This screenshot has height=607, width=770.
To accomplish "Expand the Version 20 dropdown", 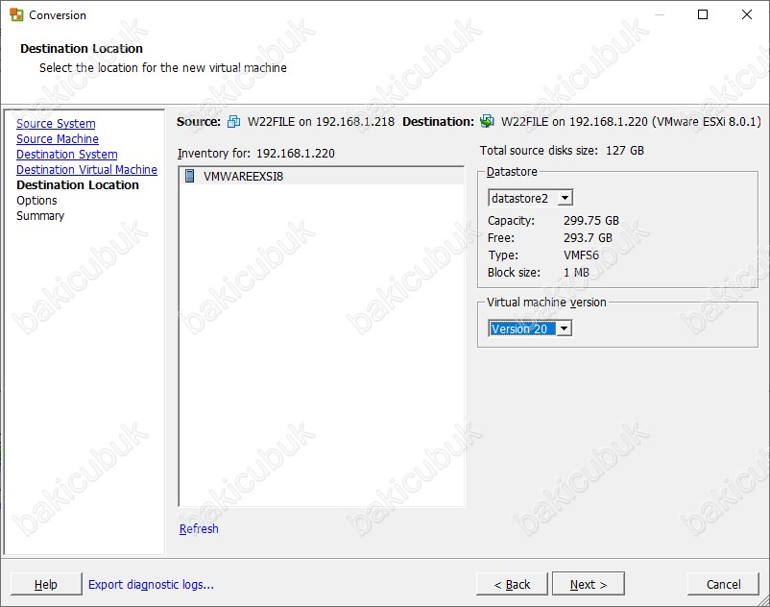I will tap(565, 328).
